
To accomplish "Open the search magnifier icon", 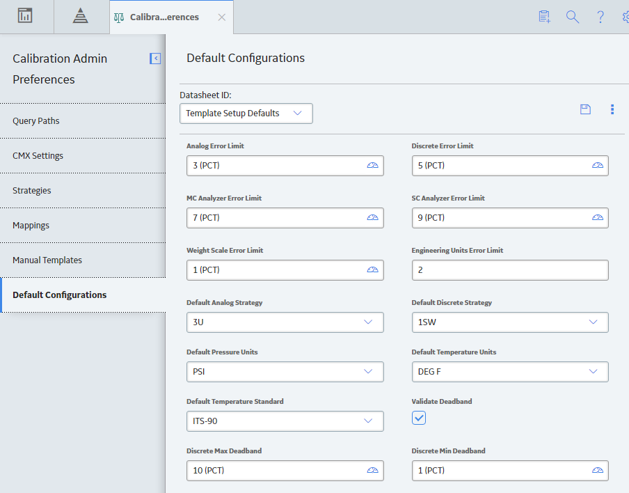I will tap(573, 17).
